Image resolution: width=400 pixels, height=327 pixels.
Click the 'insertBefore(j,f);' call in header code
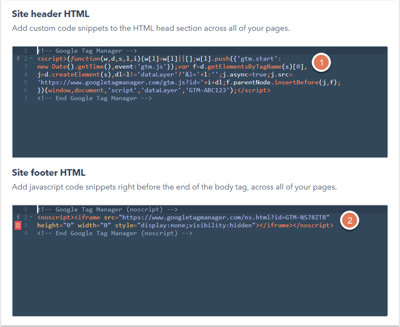[307, 82]
